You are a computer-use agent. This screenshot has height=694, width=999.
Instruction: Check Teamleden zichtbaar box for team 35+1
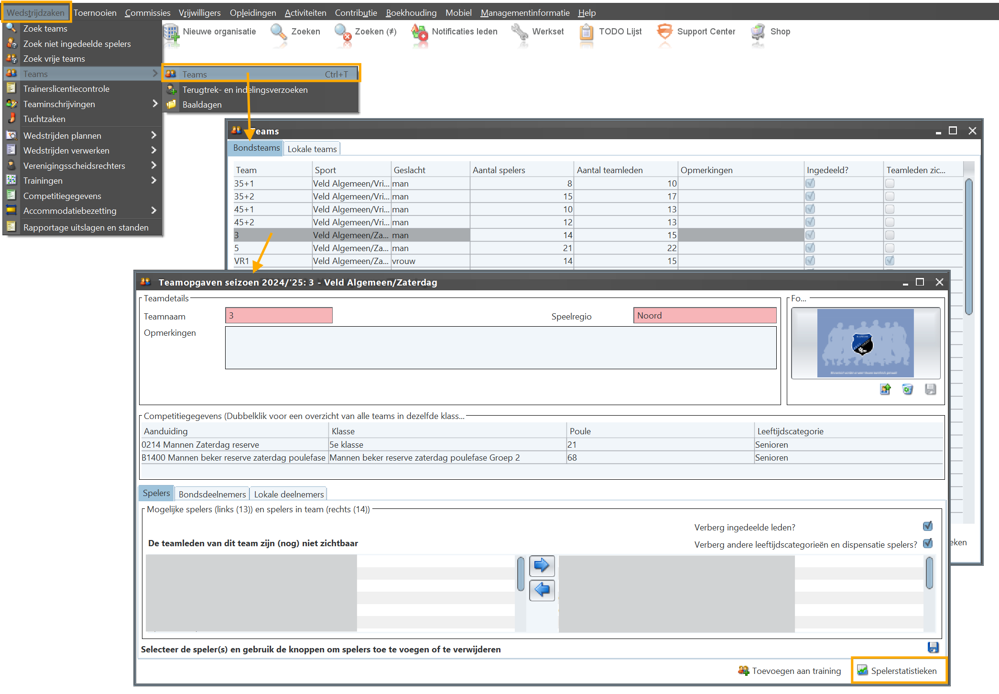tap(890, 184)
